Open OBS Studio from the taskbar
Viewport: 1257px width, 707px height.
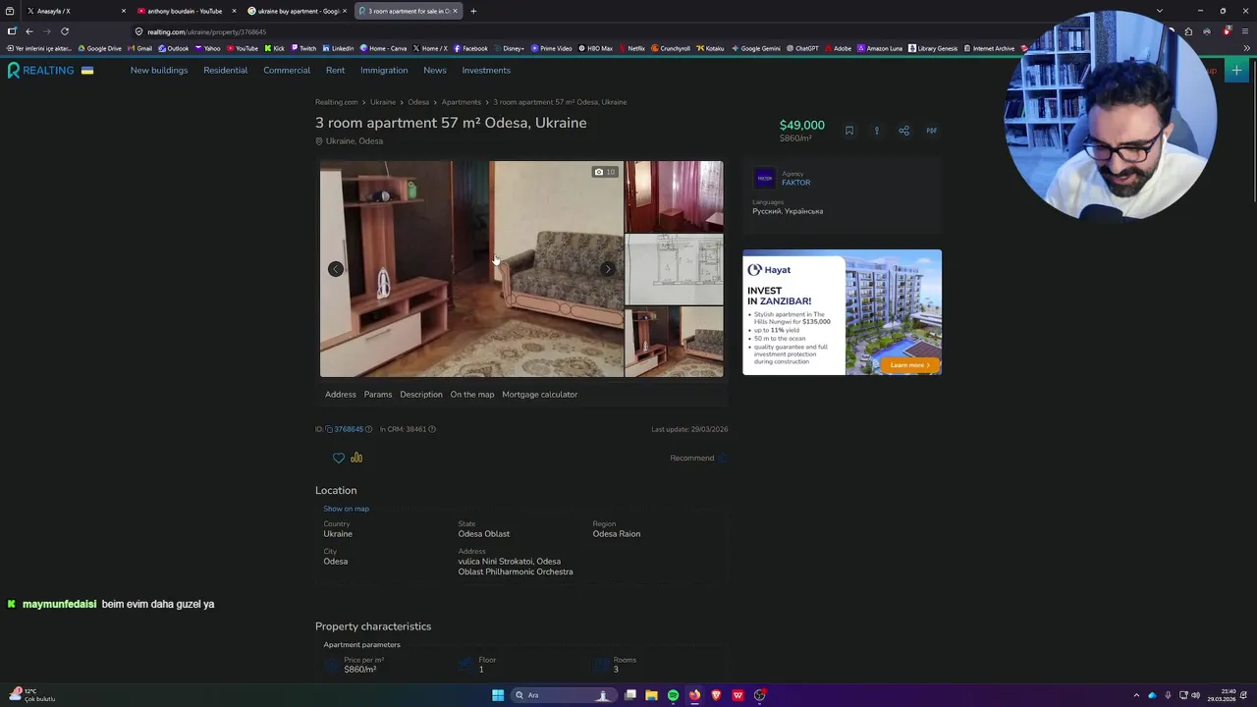pyautogui.click(x=760, y=695)
